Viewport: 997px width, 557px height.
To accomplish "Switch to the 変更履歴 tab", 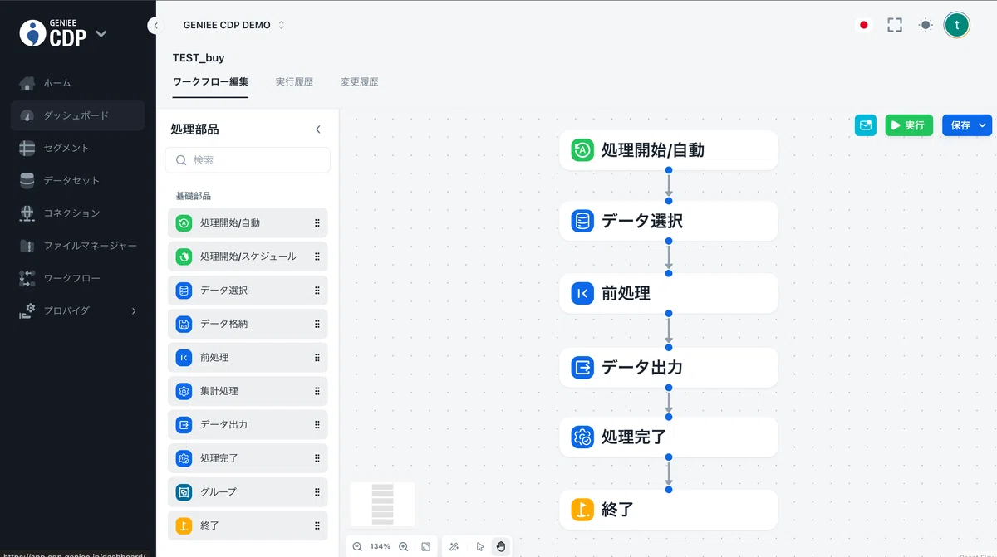I will pos(359,82).
